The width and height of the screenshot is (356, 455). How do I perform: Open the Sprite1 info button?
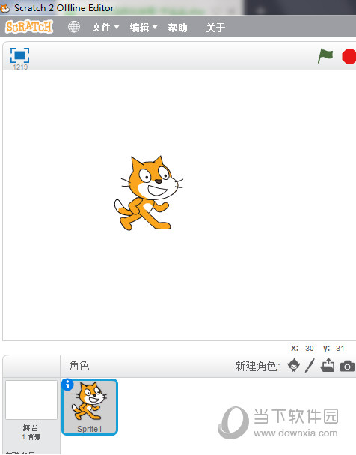click(x=67, y=385)
